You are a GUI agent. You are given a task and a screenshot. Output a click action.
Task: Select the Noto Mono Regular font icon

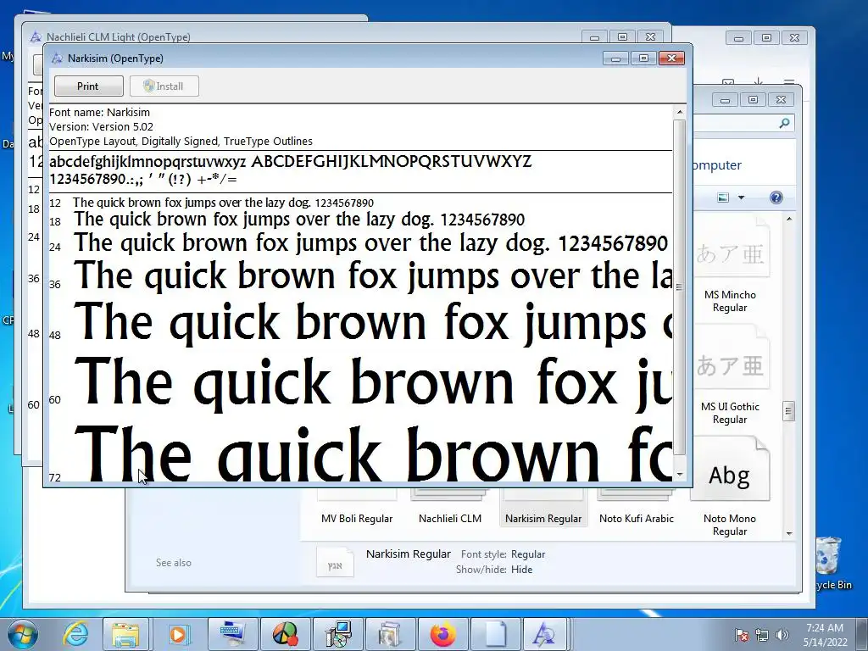click(x=730, y=470)
